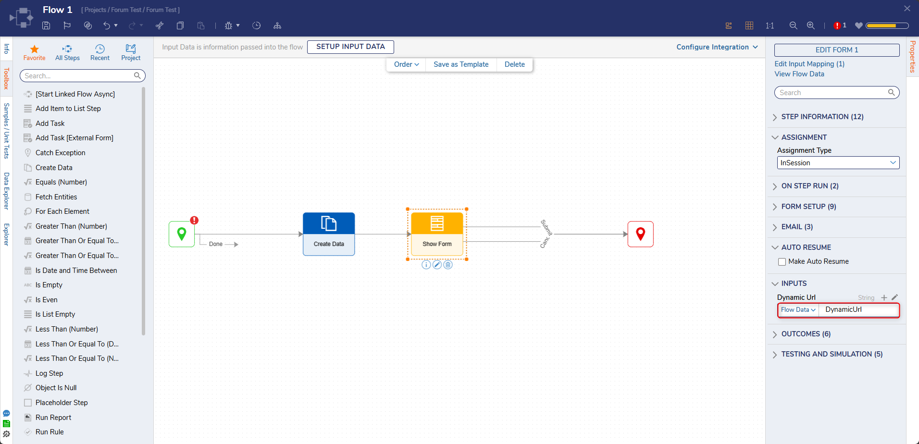Click the copy icon in the toolbar
The image size is (919, 444).
pos(180,25)
